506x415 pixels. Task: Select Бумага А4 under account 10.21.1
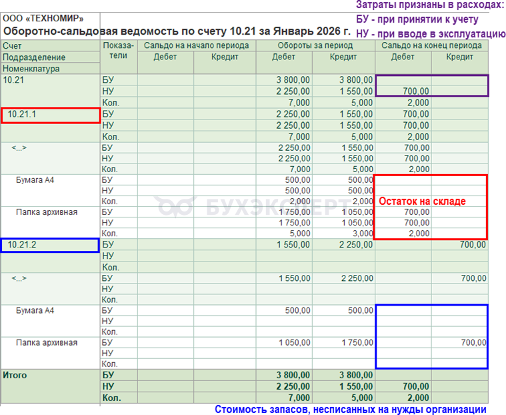(x=35, y=180)
